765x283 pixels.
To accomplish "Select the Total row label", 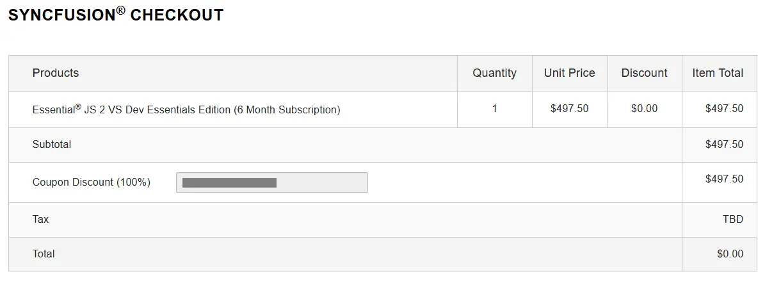I will pos(44,254).
